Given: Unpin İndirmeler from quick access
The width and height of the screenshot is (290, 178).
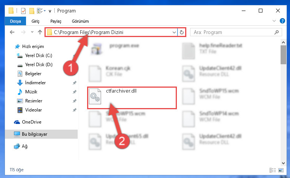Looking at the screenshot, I should click(75, 83).
